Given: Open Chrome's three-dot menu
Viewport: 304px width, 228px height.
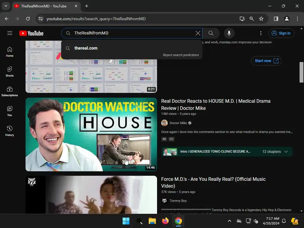Looking at the screenshot, I should point(297,19).
